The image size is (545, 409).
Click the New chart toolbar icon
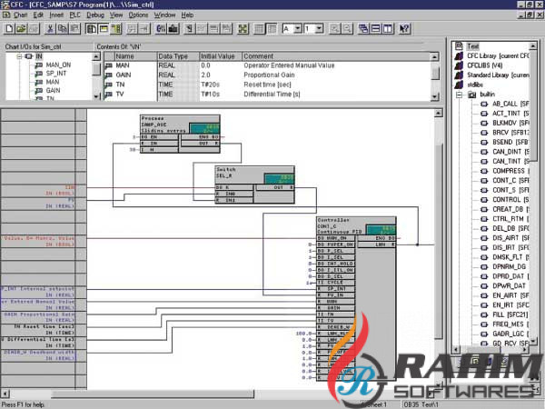point(9,28)
